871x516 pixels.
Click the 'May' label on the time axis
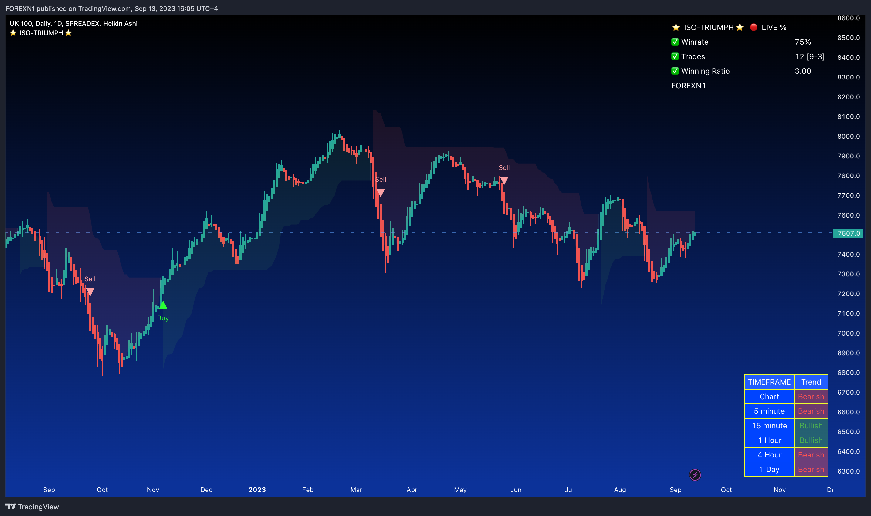click(x=460, y=490)
